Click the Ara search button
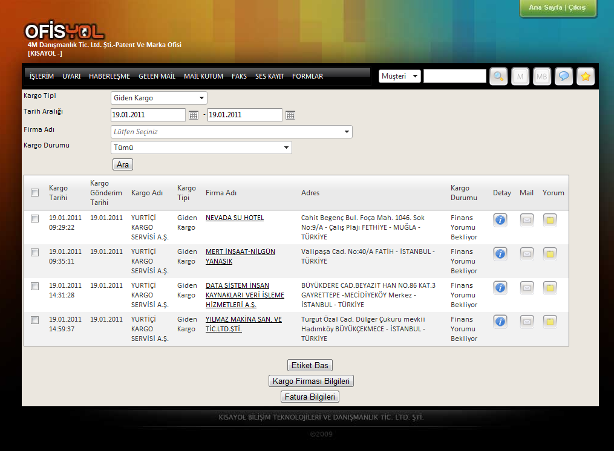Screen dimensions: 614x451 point(123,164)
